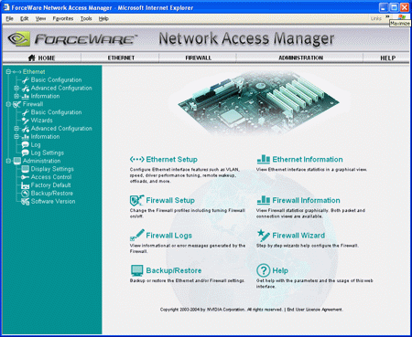
Task: Click the icon beside Backup/Restore in the tree
Action: pyautogui.click(x=26, y=194)
